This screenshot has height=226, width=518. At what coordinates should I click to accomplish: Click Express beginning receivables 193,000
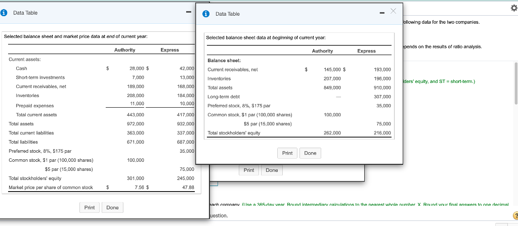click(x=382, y=70)
